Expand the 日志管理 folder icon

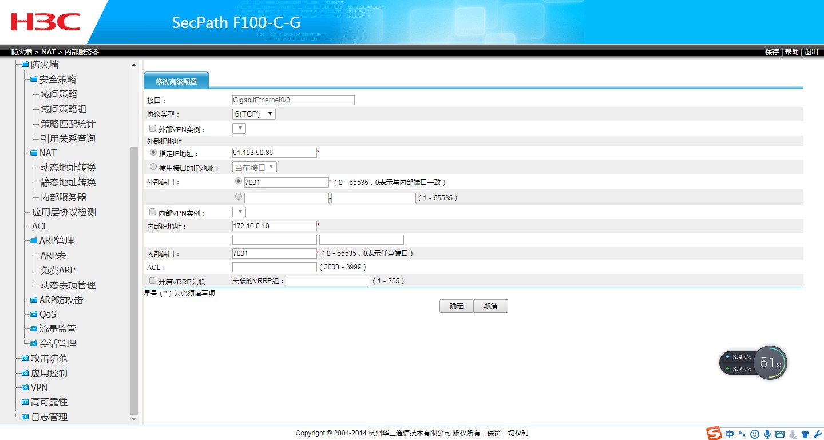coord(25,417)
